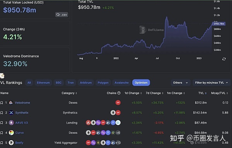This screenshot has height=148, width=232.
Task: Download TVL data as .csv
Action: pos(61,15)
